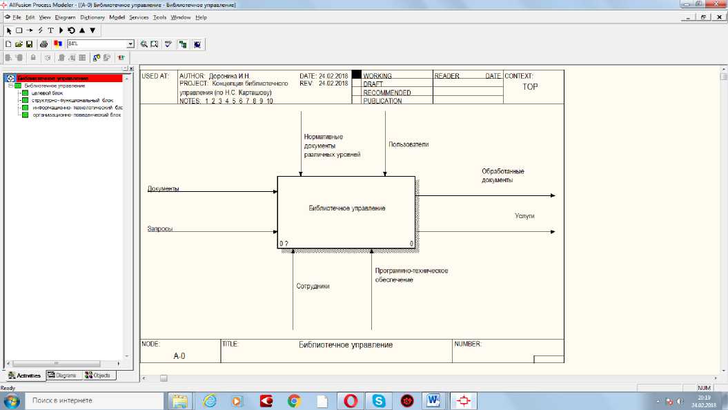Open the ModelMart client icon
The width and height of the screenshot is (728, 410).
pos(197,44)
